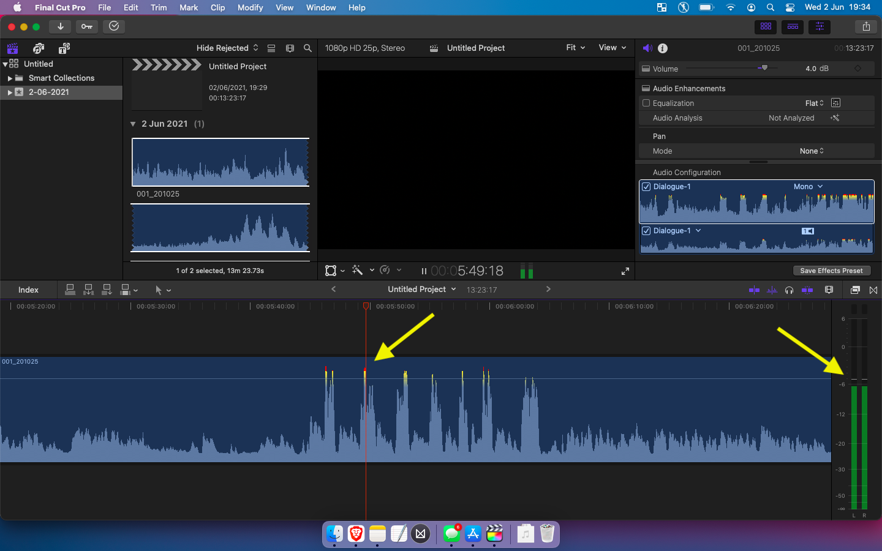Click the Import Media down-arrow button
This screenshot has height=551, width=882.
pyautogui.click(x=60, y=26)
